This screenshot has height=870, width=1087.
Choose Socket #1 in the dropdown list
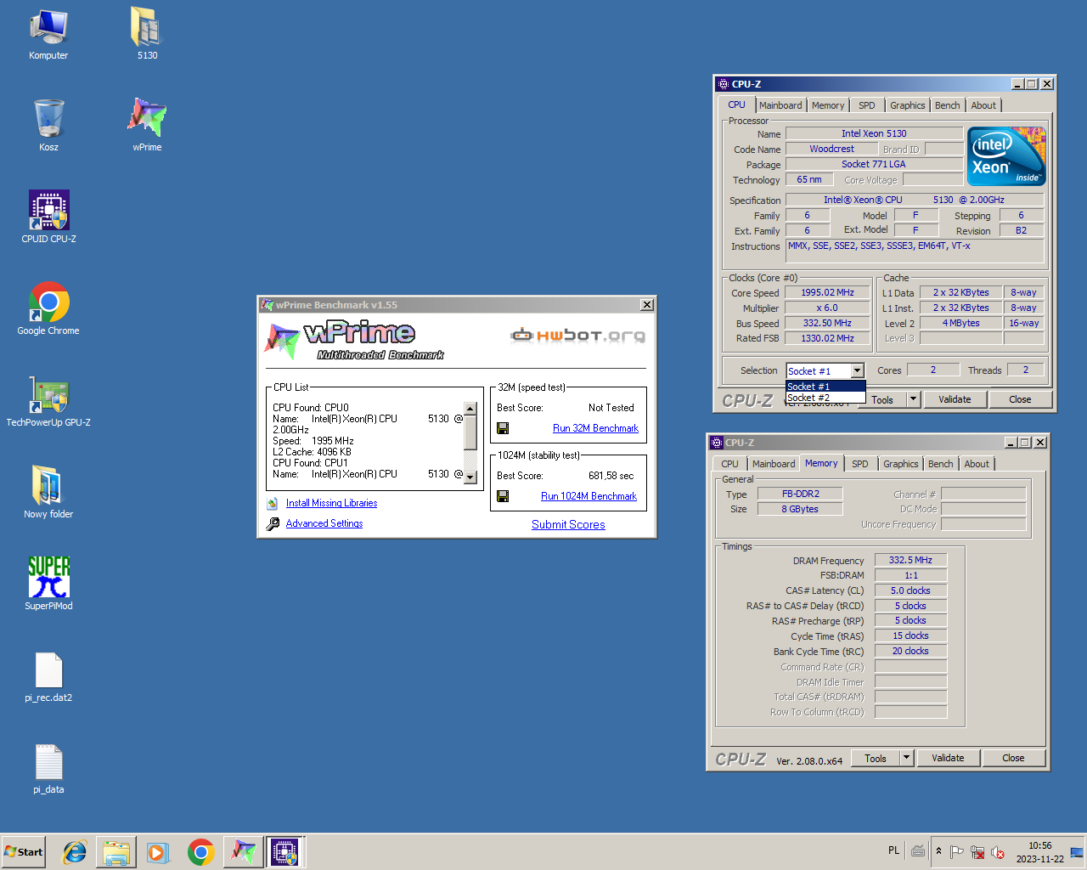click(825, 387)
